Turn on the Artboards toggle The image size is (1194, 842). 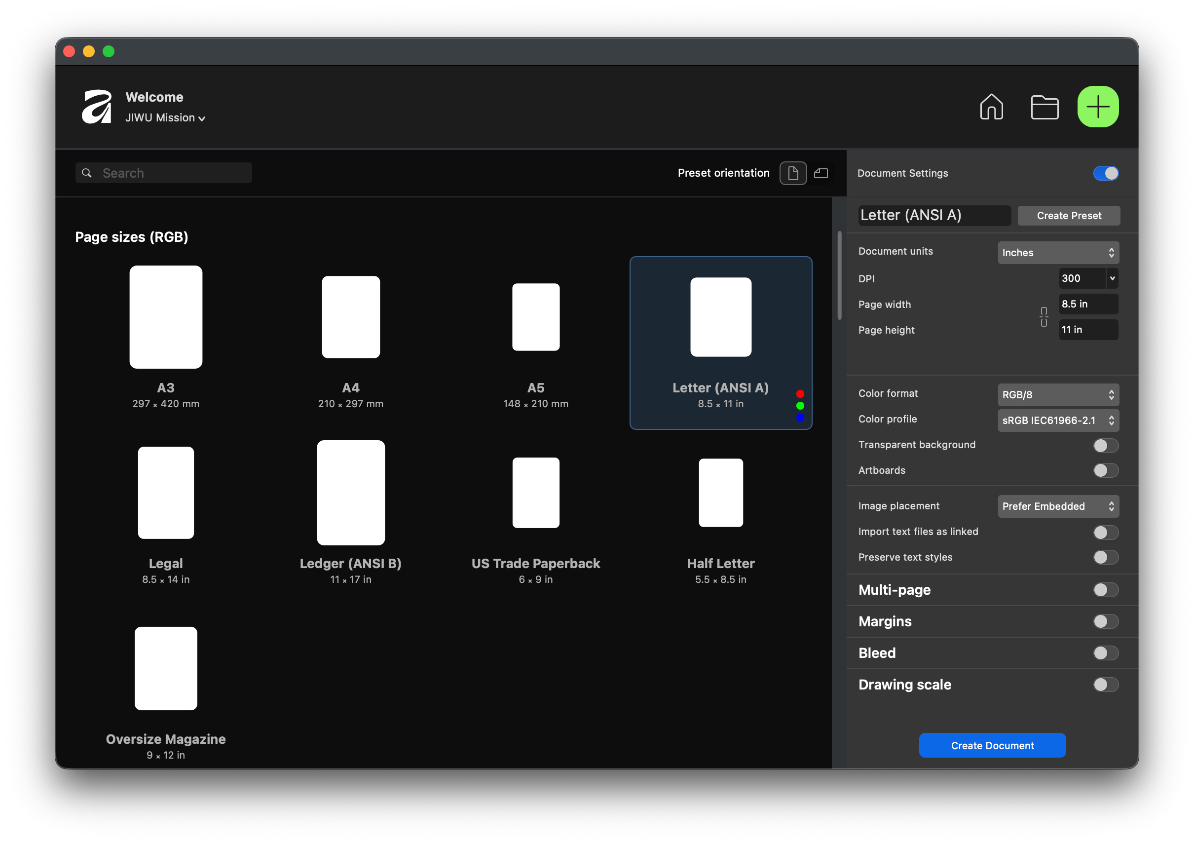point(1105,471)
